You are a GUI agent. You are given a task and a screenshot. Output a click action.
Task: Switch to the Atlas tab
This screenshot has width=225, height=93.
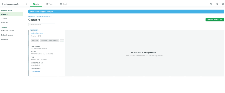click(x=36, y=4)
